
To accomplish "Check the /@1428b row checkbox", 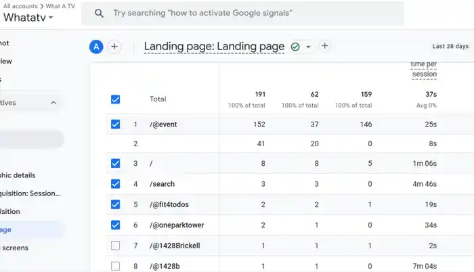I will coord(116,267).
